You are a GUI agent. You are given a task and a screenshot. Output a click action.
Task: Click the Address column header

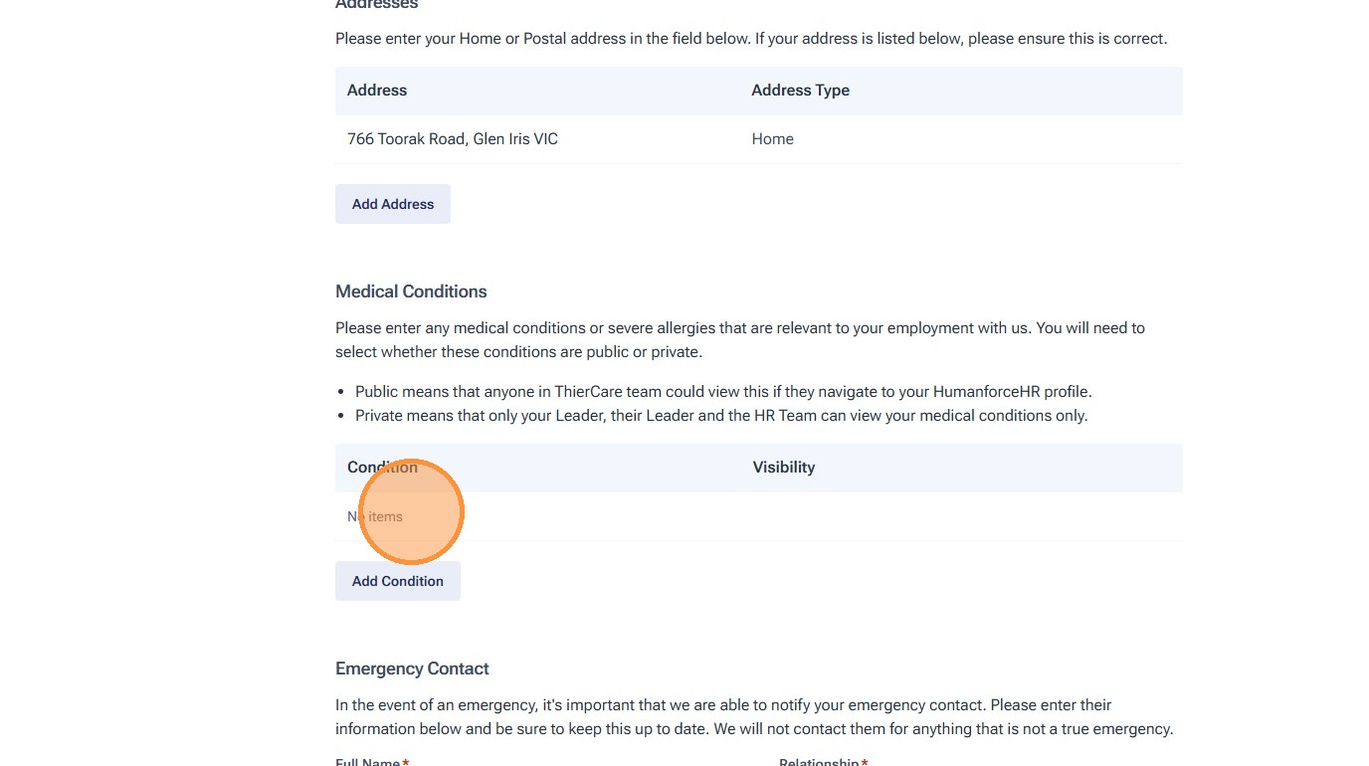click(377, 91)
